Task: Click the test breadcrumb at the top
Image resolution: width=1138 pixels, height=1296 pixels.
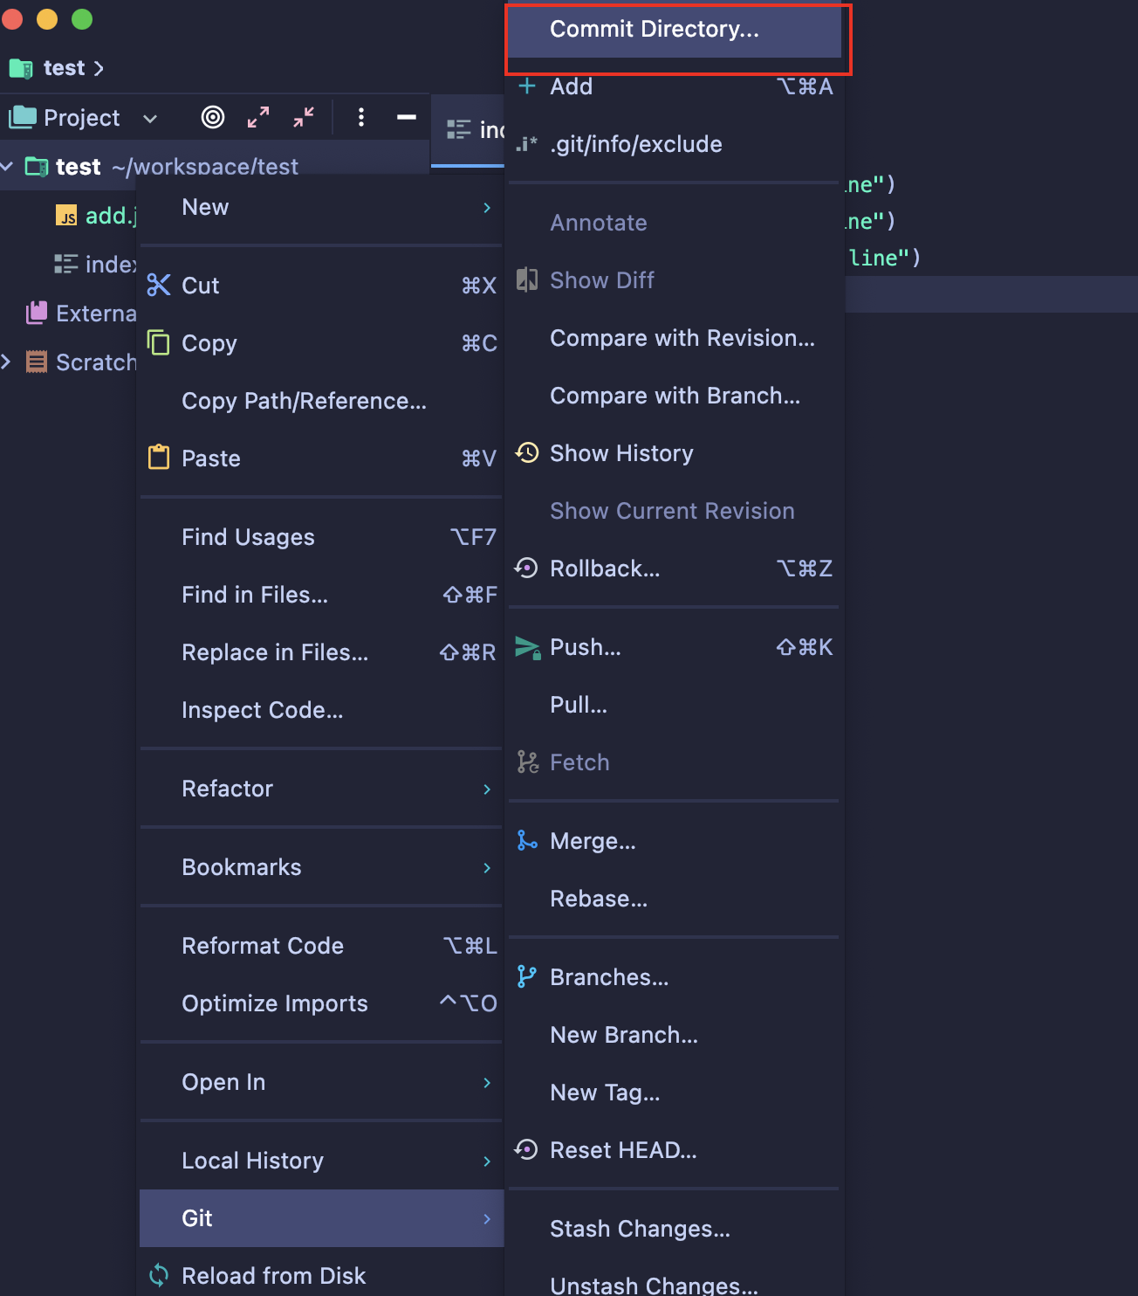Action: 63,67
